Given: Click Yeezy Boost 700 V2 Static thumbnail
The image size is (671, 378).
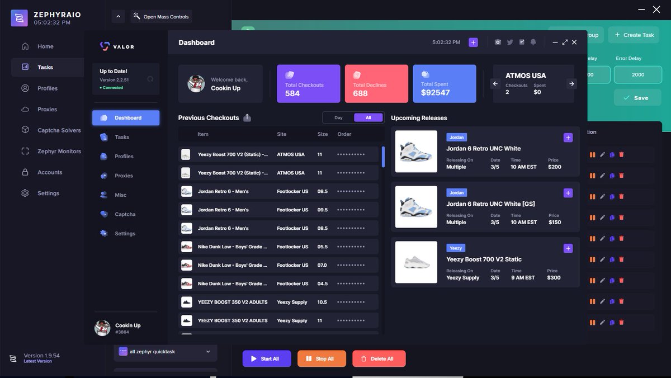Looking at the screenshot, I should pos(416,262).
